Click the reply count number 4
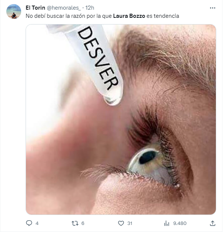 tap(37, 223)
